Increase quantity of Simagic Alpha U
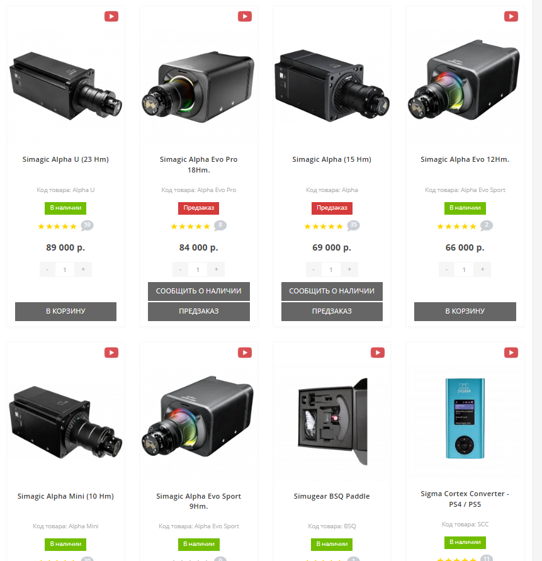 [83, 269]
